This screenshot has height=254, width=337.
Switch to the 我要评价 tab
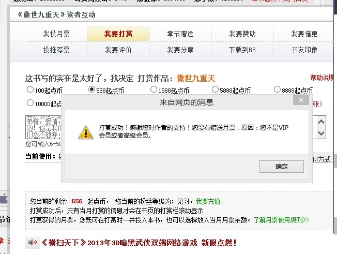(x=118, y=50)
